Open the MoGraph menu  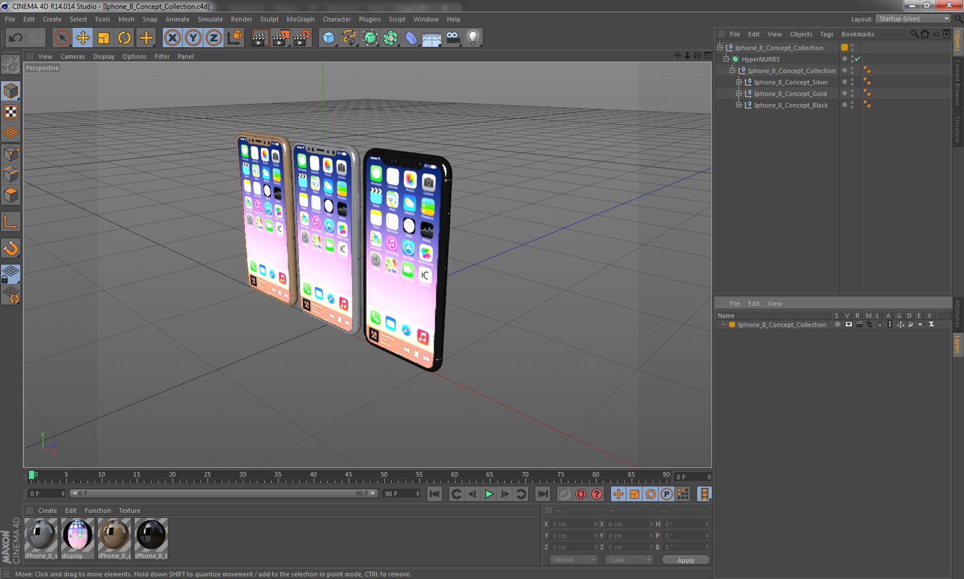301,19
